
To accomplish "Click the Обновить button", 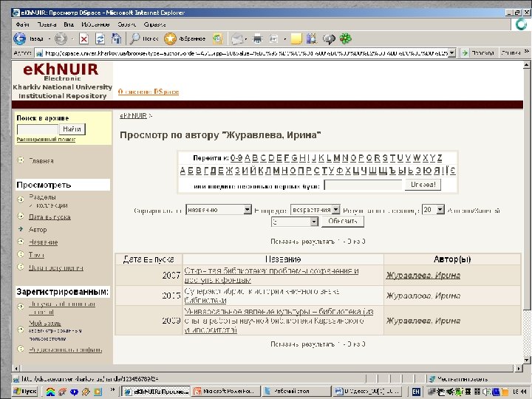I will [x=343, y=221].
